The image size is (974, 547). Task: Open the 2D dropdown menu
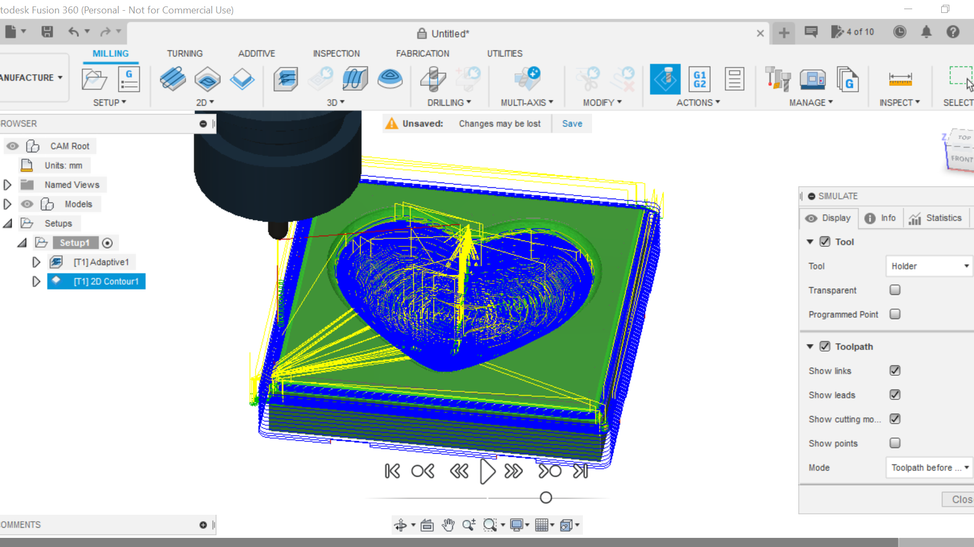tap(205, 103)
